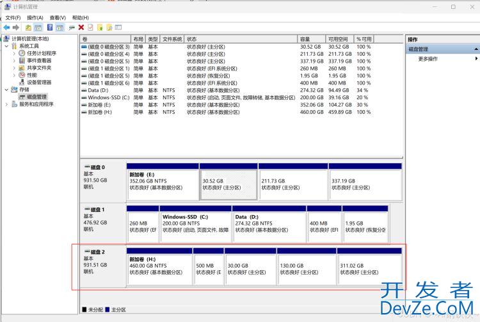The image size is (480, 322).
Task: Click the 磁盘 0 disk label box
Action: point(102,176)
